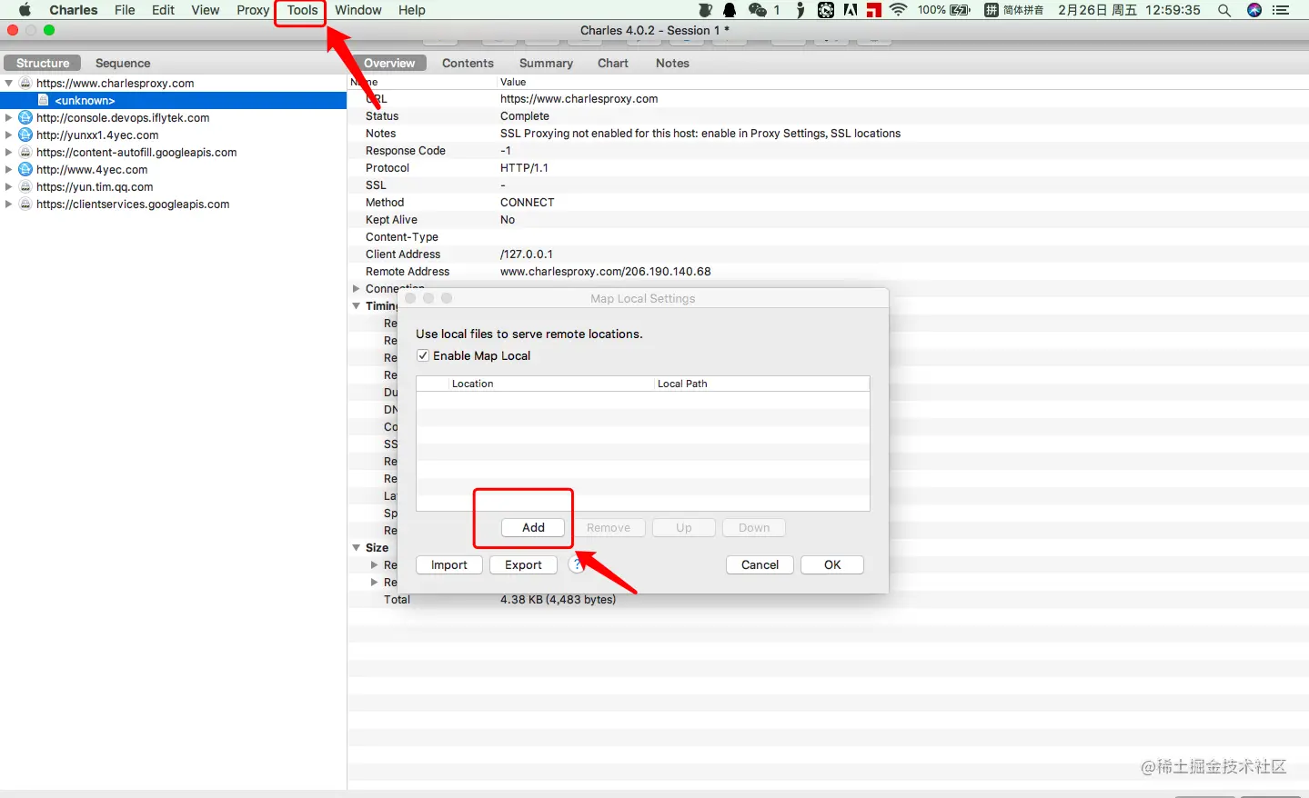Click the document icon beside <unknown>
This screenshot has width=1309, height=798.
(x=43, y=100)
